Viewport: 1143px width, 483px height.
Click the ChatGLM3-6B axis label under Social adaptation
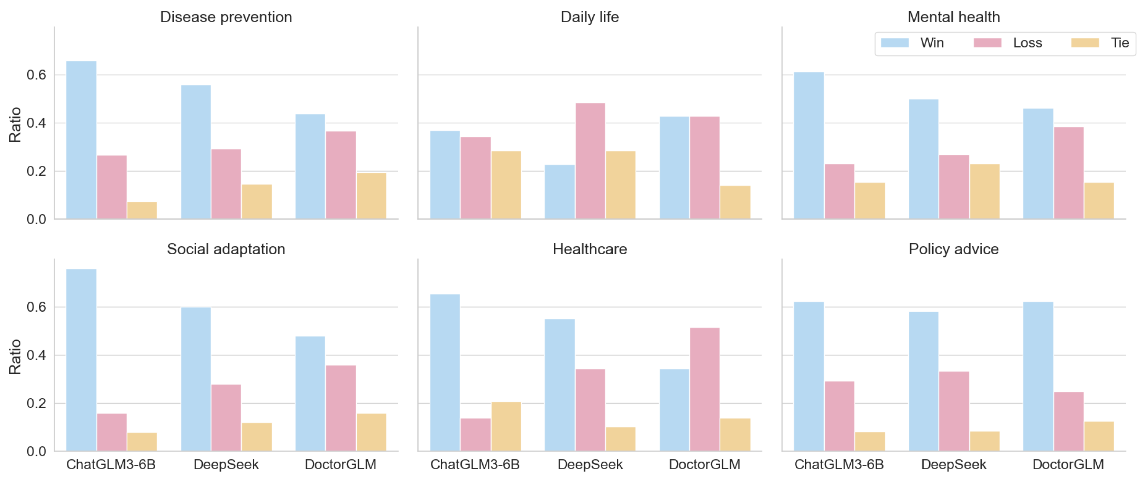click(111, 464)
